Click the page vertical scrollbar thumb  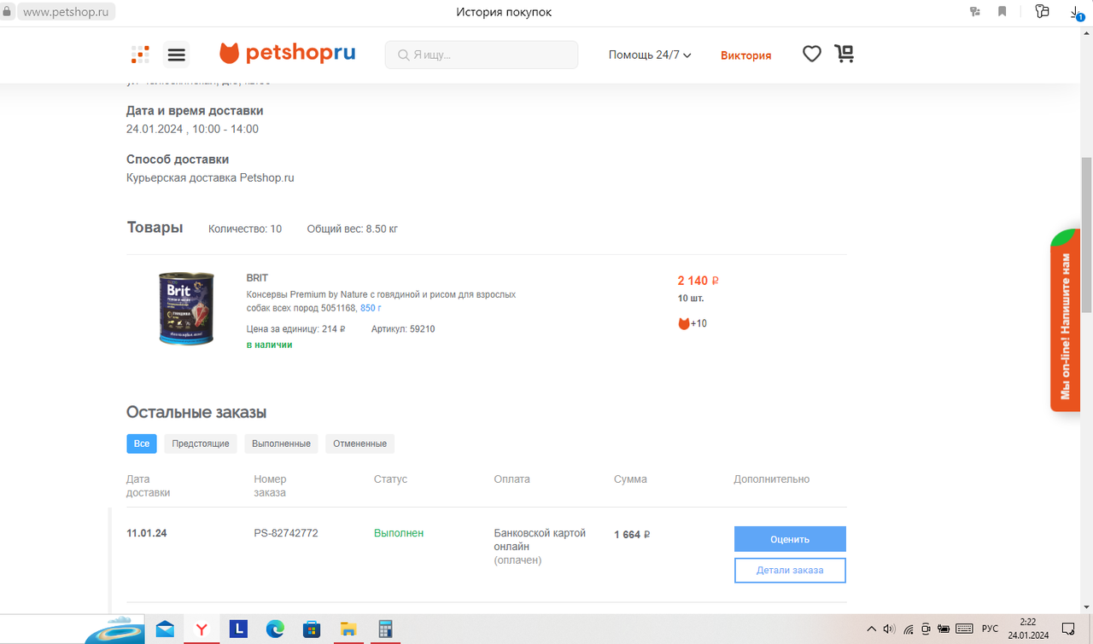(x=1086, y=235)
